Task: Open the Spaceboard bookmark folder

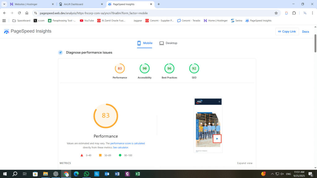Action: click(x=21, y=21)
